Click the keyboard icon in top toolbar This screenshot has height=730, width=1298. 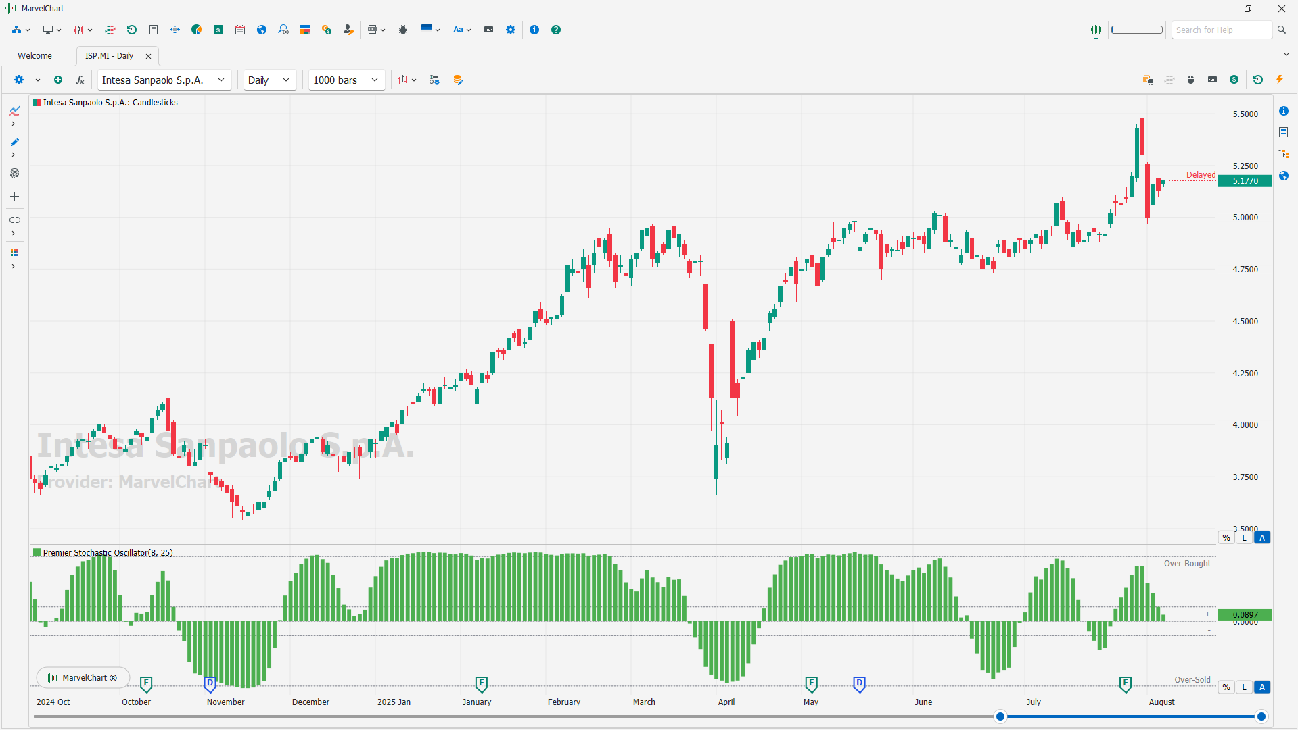(489, 30)
